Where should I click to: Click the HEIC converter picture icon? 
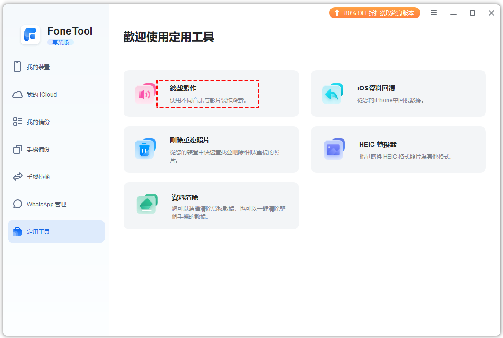(334, 149)
